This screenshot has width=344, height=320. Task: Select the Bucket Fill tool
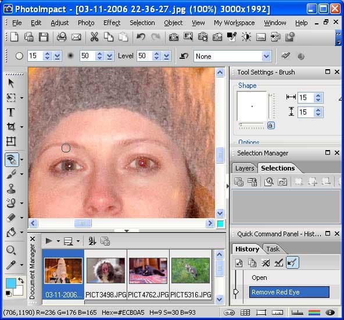pos(10,232)
